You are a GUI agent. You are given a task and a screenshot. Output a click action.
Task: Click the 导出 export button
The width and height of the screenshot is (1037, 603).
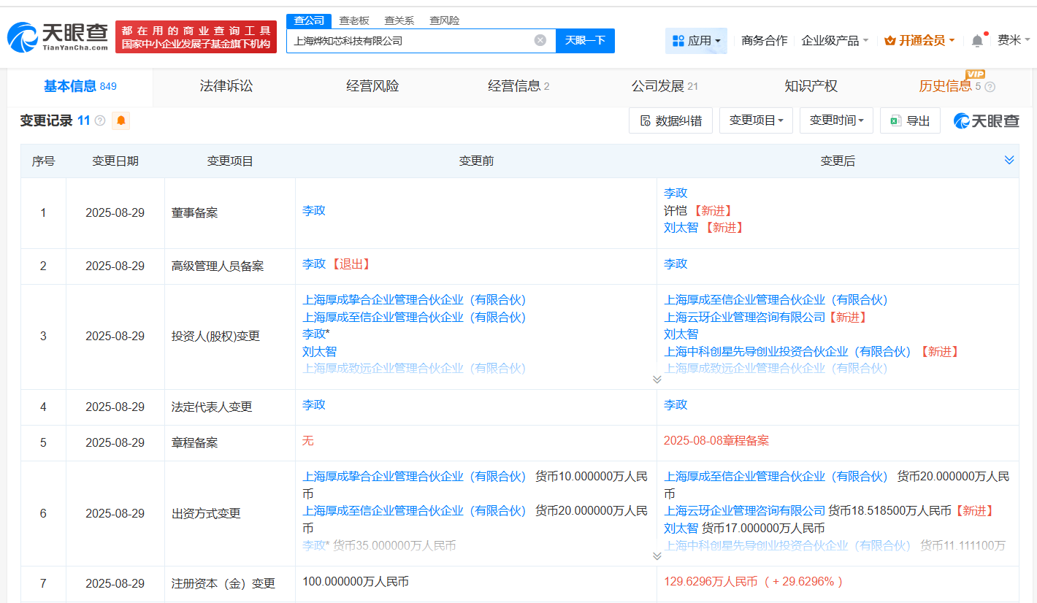[x=910, y=120]
